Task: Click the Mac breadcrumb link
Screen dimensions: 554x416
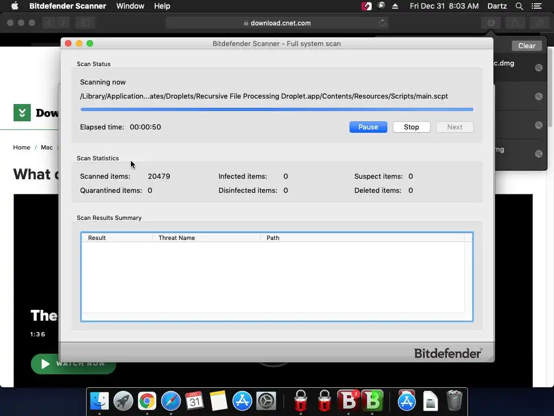Action: point(47,147)
